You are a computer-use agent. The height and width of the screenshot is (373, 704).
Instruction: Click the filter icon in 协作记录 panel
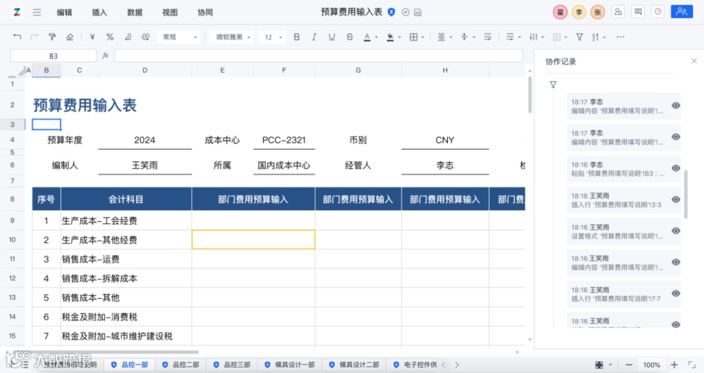click(553, 85)
